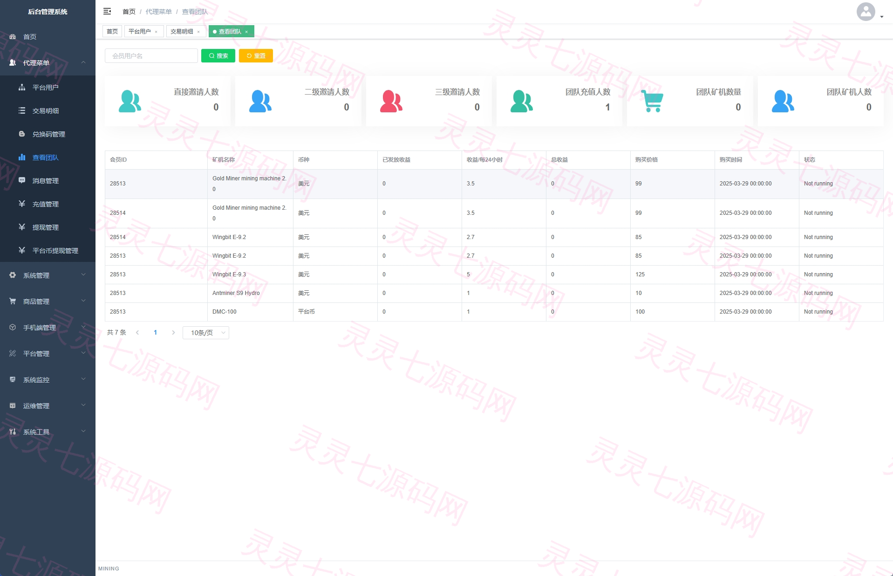Image resolution: width=893 pixels, height=576 pixels.
Task: Click the 兑换码管理 icon
Action: click(x=22, y=134)
